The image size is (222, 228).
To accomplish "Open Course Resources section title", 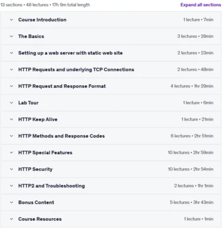I will pyautogui.click(x=40, y=219).
